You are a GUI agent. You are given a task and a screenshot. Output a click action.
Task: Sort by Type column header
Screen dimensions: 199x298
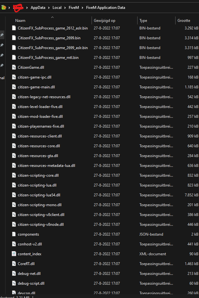point(143,21)
